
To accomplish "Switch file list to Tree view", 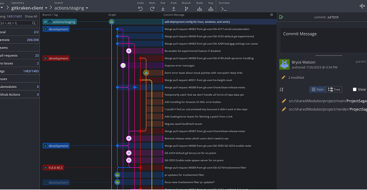I will pos(334,89).
